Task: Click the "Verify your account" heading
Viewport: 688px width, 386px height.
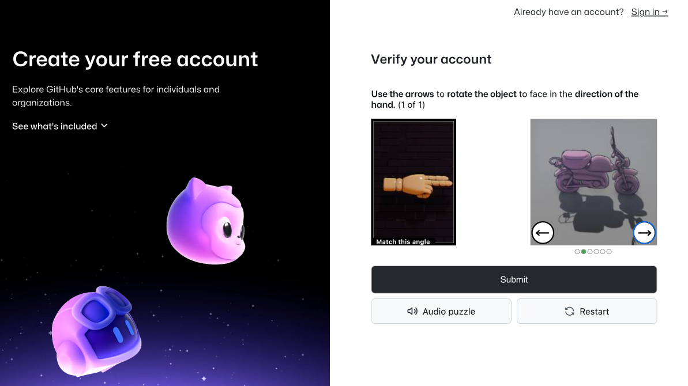Action: [x=431, y=59]
